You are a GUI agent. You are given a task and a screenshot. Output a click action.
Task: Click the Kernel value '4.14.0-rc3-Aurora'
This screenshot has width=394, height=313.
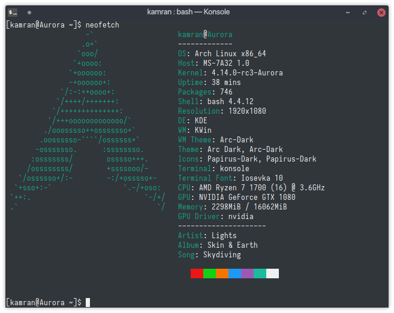(247, 73)
